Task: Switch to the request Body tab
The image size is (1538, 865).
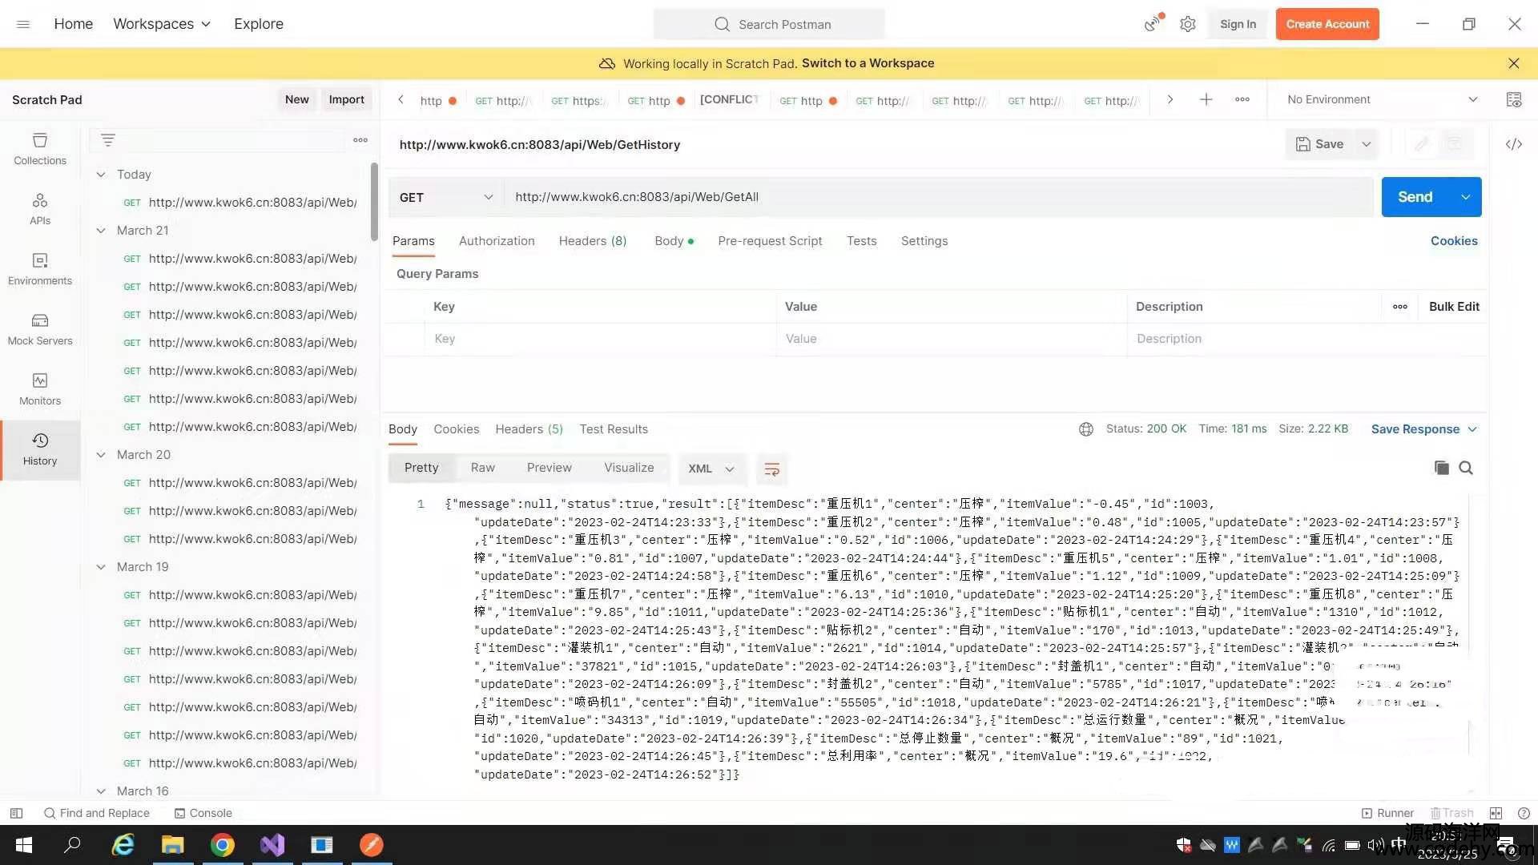Action: tap(674, 241)
